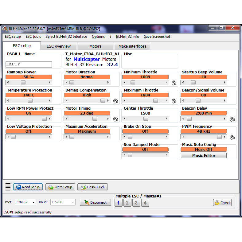This screenshot has height=242, width=242.
Task: Select ESC number 1
Action: pos(118,203)
